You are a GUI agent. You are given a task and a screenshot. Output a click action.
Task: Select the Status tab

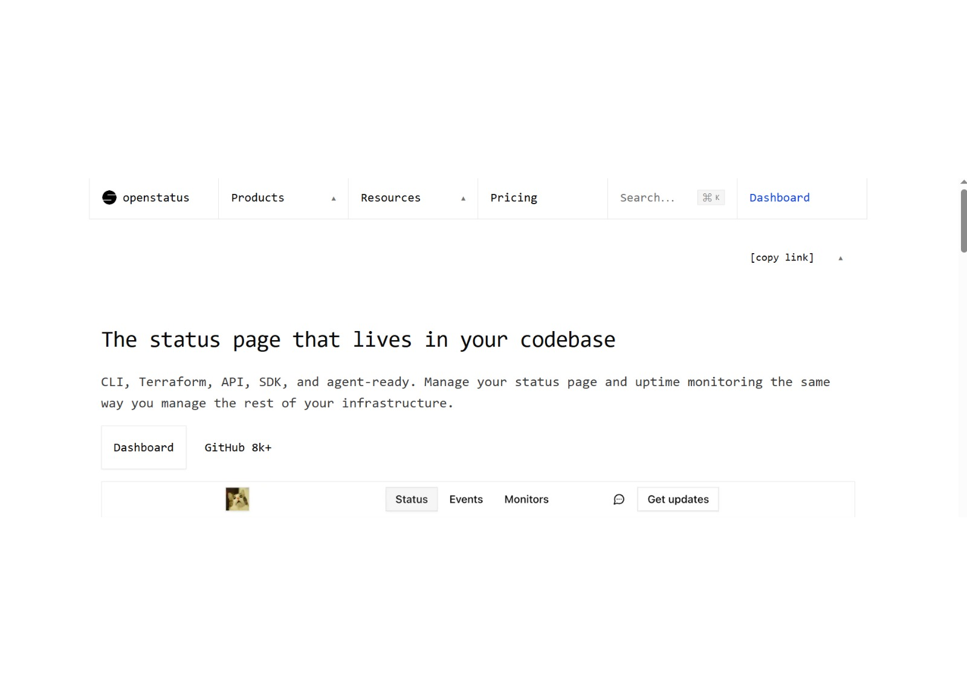(412, 499)
